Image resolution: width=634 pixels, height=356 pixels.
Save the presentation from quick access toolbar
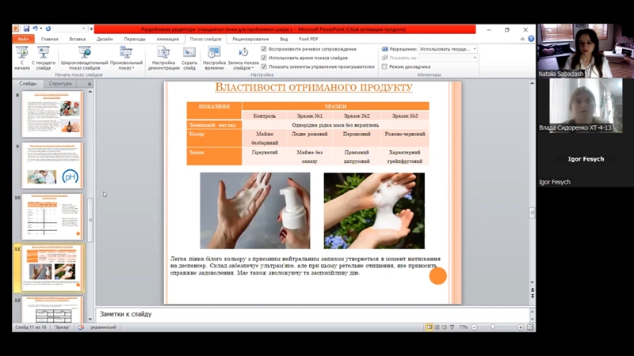pyautogui.click(x=26, y=28)
